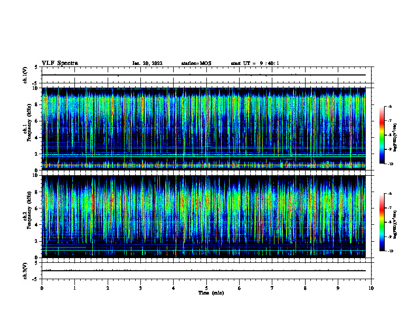Click the "ch.1(V)" waveform axis label
This screenshot has width=418, height=323.
click(x=25, y=75)
